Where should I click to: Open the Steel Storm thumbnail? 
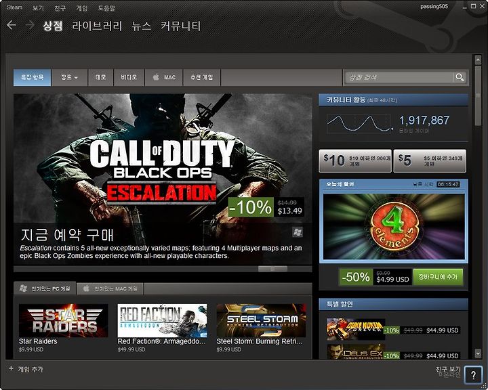tap(261, 321)
